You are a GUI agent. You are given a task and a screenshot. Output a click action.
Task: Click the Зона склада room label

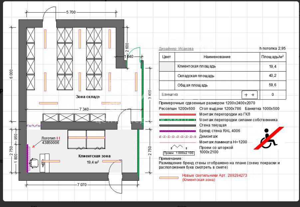pyautogui.click(x=87, y=97)
